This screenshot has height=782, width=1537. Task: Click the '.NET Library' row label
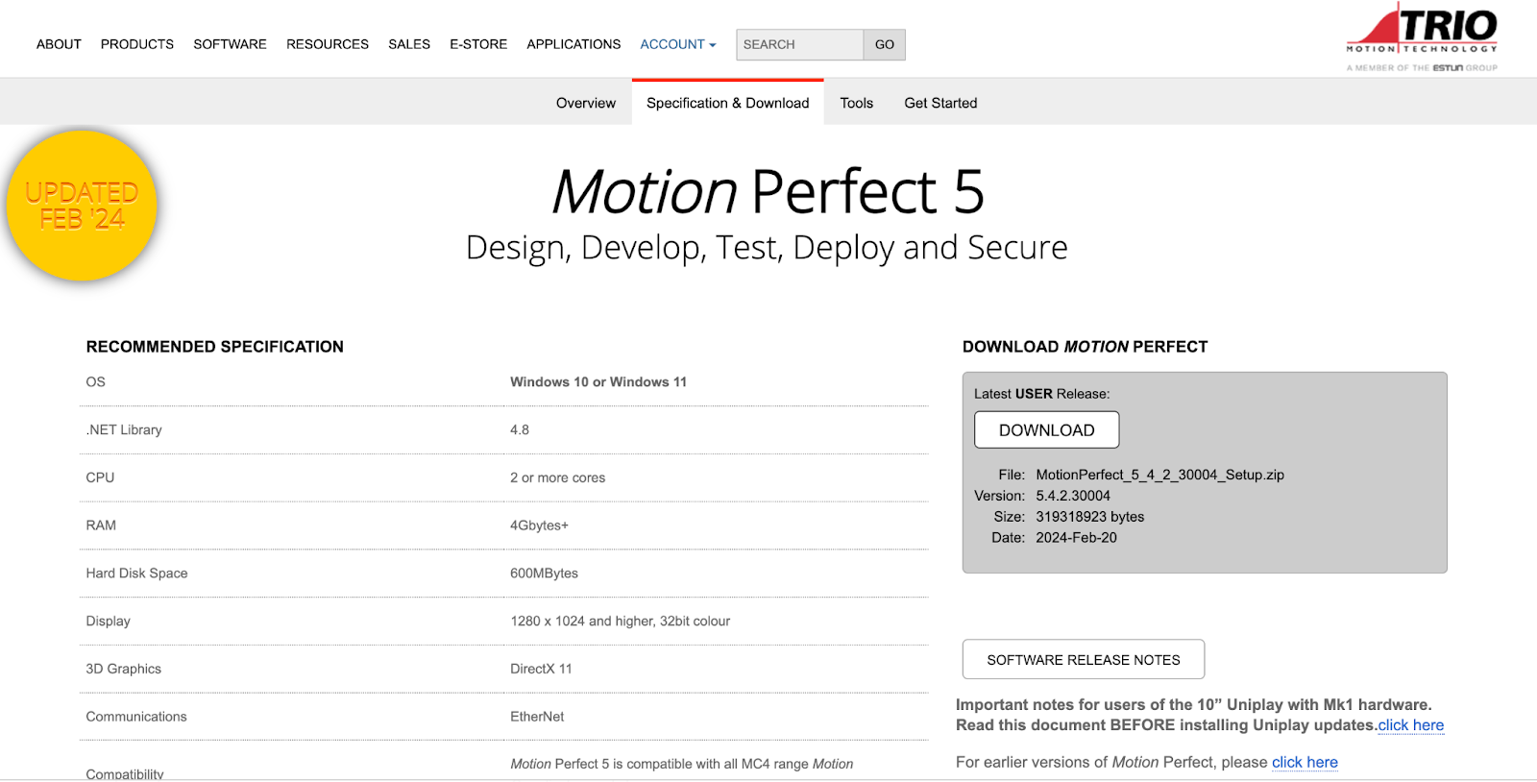point(124,430)
